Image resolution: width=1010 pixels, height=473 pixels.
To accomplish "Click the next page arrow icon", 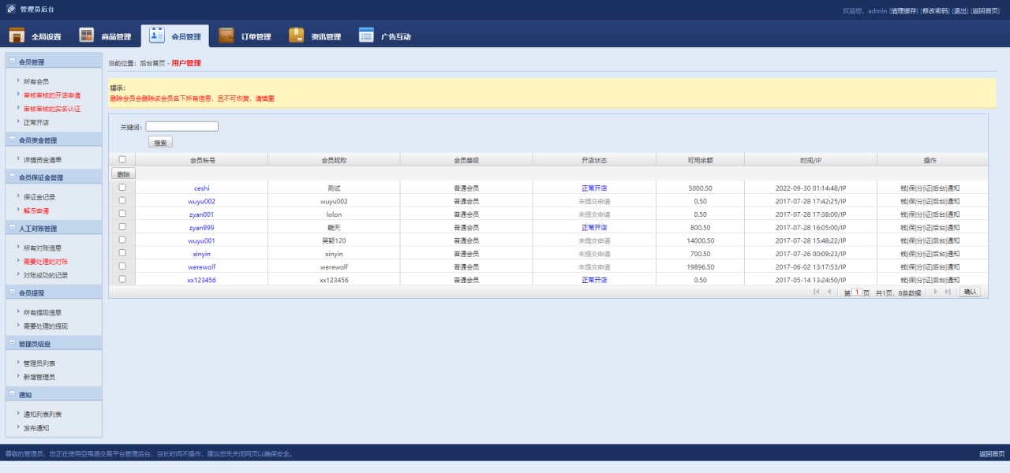I will click(936, 292).
